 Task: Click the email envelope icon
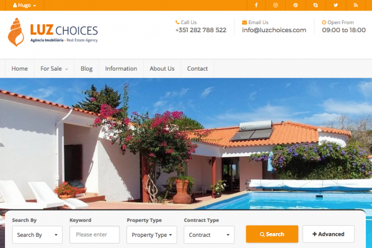click(244, 22)
